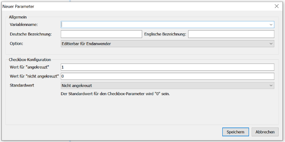The image size is (285, 142).
Task: Click the 'Englische Bezeichnung:' label
Action: coord(165,34)
